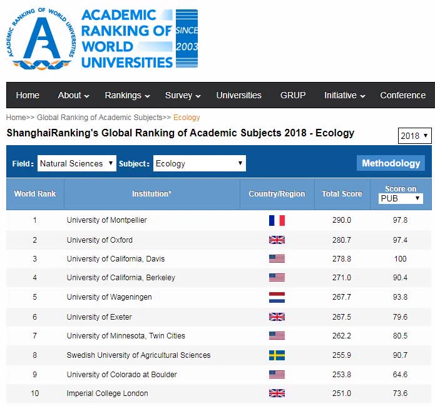435x406 pixels.
Task: Click the Ecology breadcrumb link
Action: (x=187, y=118)
